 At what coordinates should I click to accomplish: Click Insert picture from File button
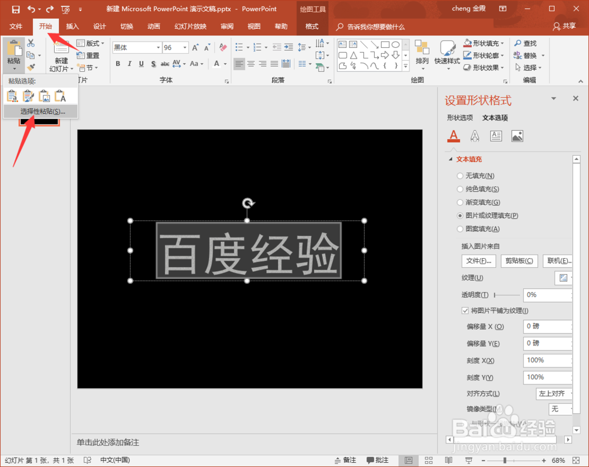click(x=478, y=261)
